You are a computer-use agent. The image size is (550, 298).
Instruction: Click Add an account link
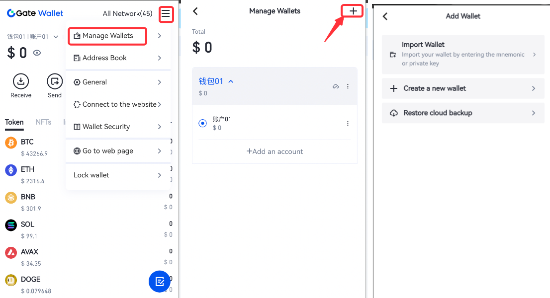pos(275,151)
